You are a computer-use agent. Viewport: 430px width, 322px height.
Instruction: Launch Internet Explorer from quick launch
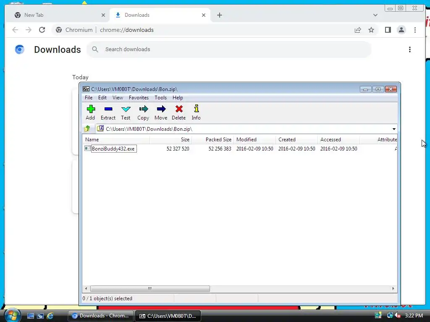point(50,316)
